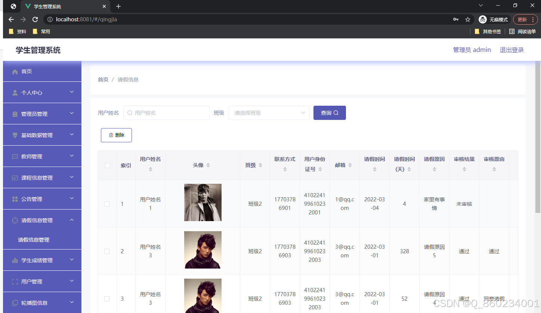Image resolution: width=541 pixels, height=313 pixels.
Task: Open the 首页 sidebar menu item
Action: coord(42,71)
